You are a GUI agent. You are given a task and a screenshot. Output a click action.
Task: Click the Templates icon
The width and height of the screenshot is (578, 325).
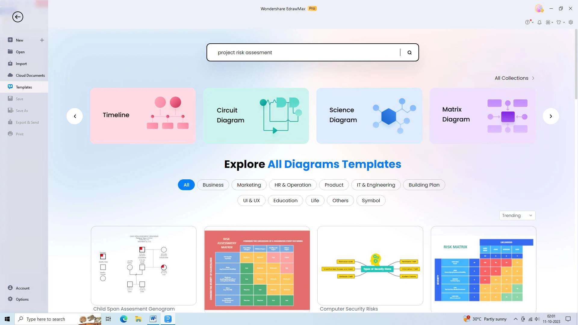pyautogui.click(x=10, y=87)
